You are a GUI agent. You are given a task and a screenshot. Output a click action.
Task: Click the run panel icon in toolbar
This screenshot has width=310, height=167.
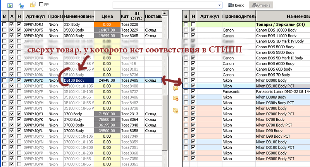(x=10, y=5)
